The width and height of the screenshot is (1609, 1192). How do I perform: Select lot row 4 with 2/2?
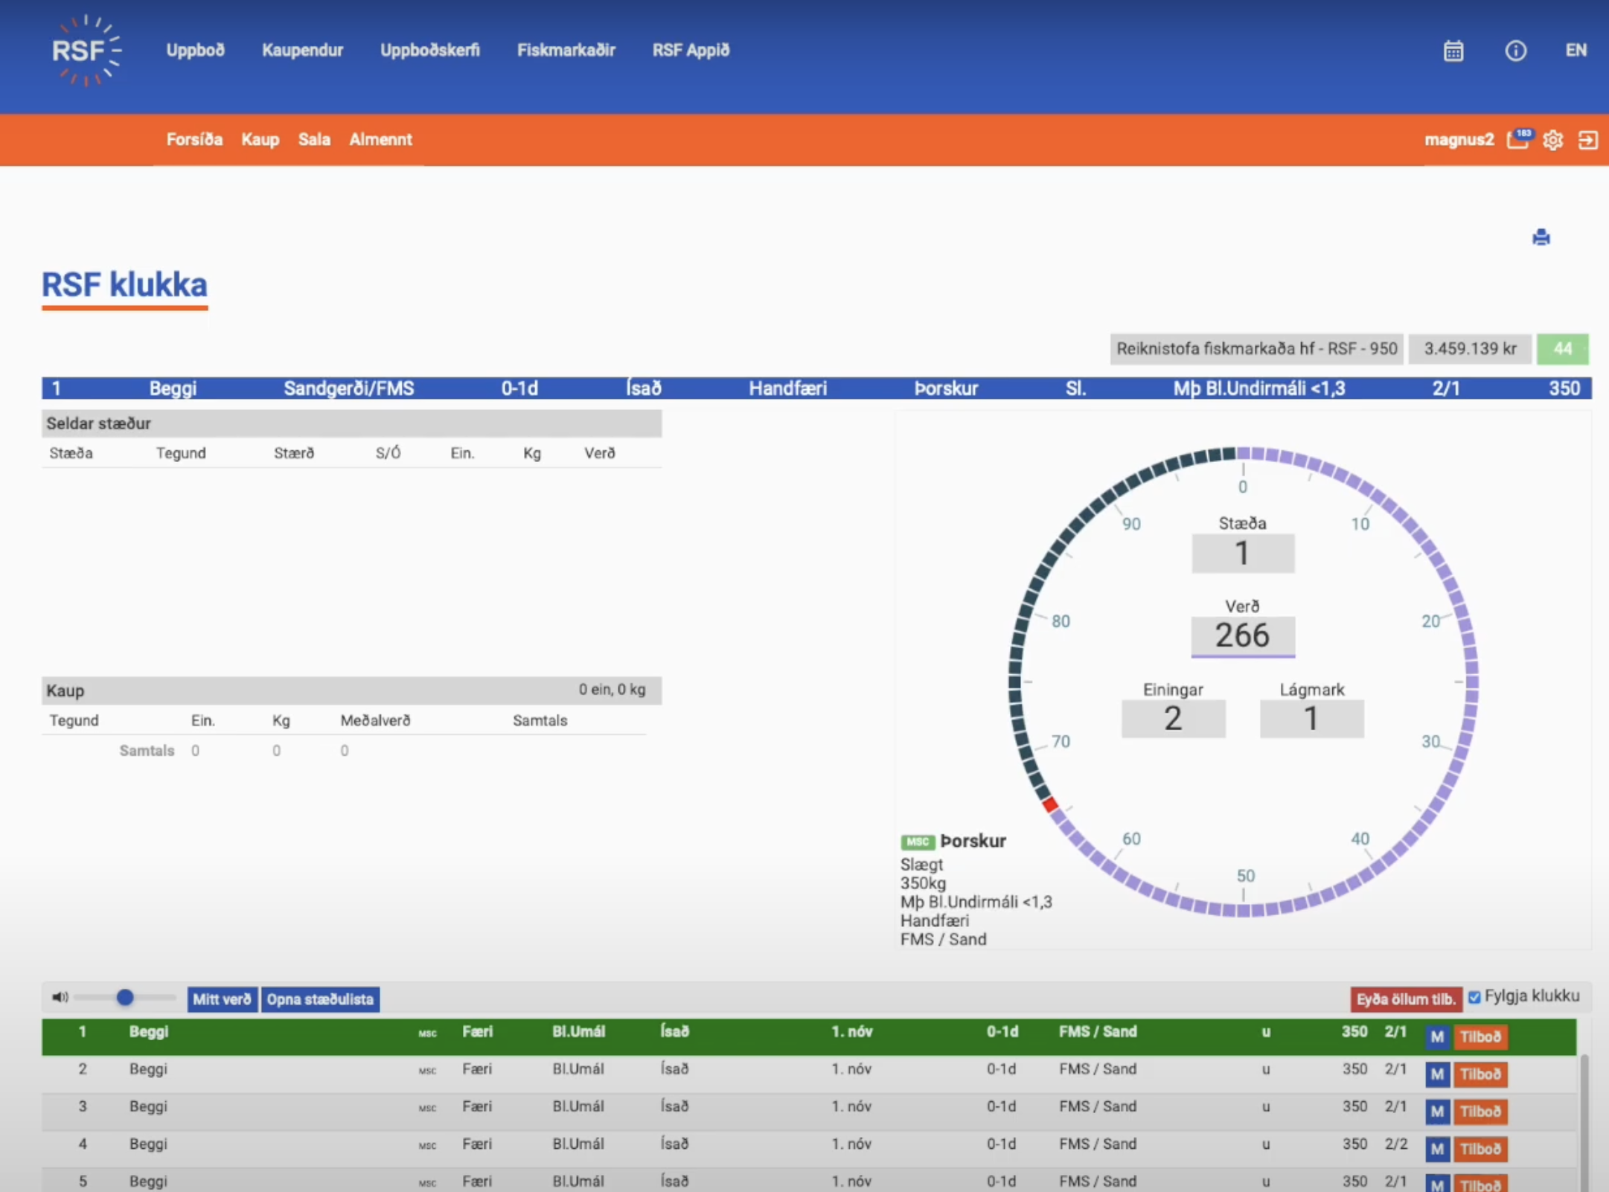[809, 1148]
